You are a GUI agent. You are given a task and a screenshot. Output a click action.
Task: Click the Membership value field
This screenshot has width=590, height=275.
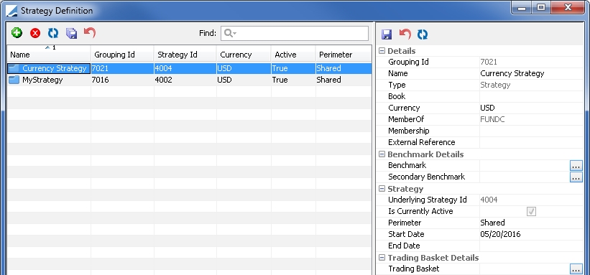(531, 131)
